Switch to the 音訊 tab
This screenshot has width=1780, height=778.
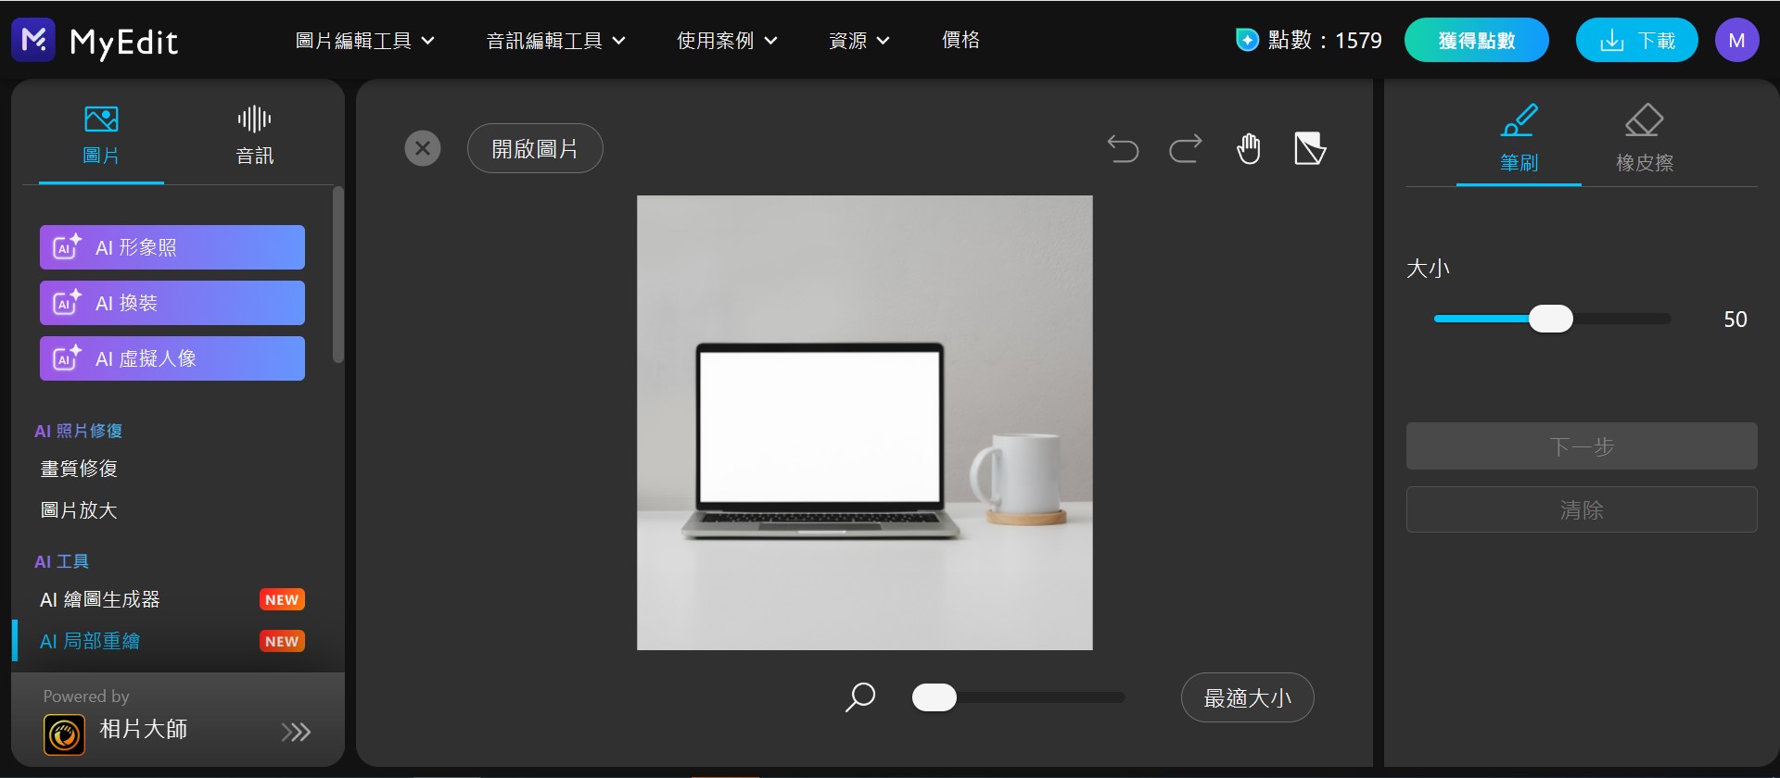(254, 135)
